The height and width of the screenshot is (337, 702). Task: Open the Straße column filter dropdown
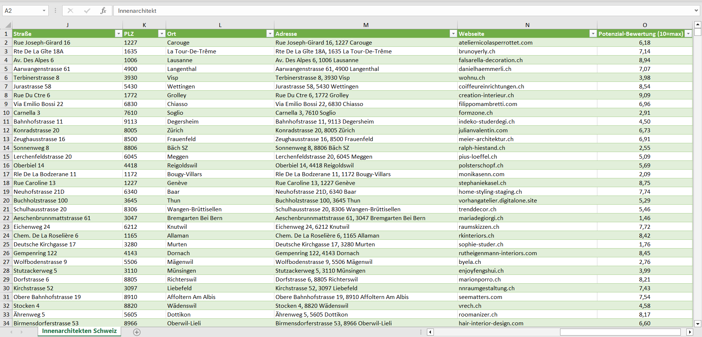[x=118, y=34]
